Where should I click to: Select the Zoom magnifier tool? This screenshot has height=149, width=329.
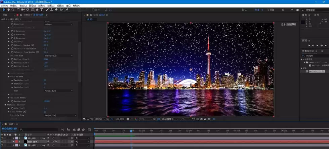pyautogui.click(x=13, y=10)
